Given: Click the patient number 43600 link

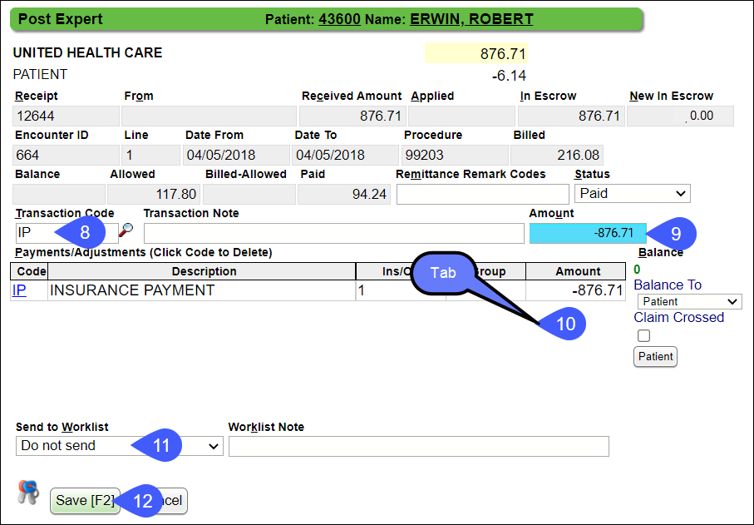Looking at the screenshot, I should (338, 19).
